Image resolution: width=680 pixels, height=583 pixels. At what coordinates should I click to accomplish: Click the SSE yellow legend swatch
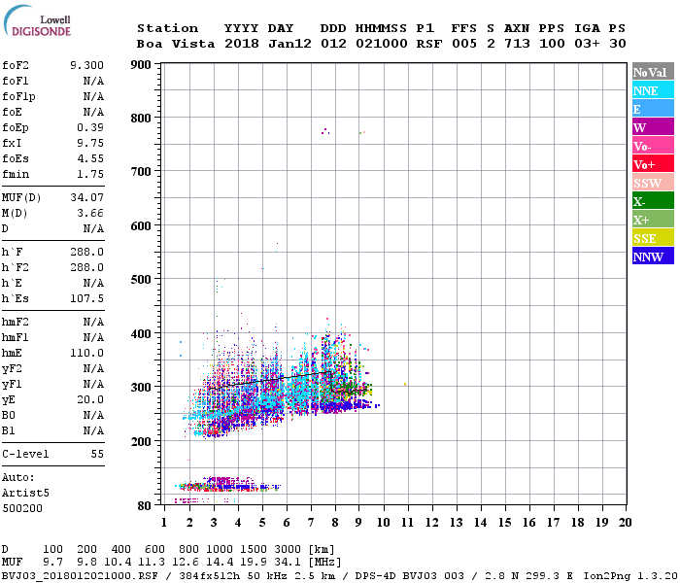(x=653, y=238)
